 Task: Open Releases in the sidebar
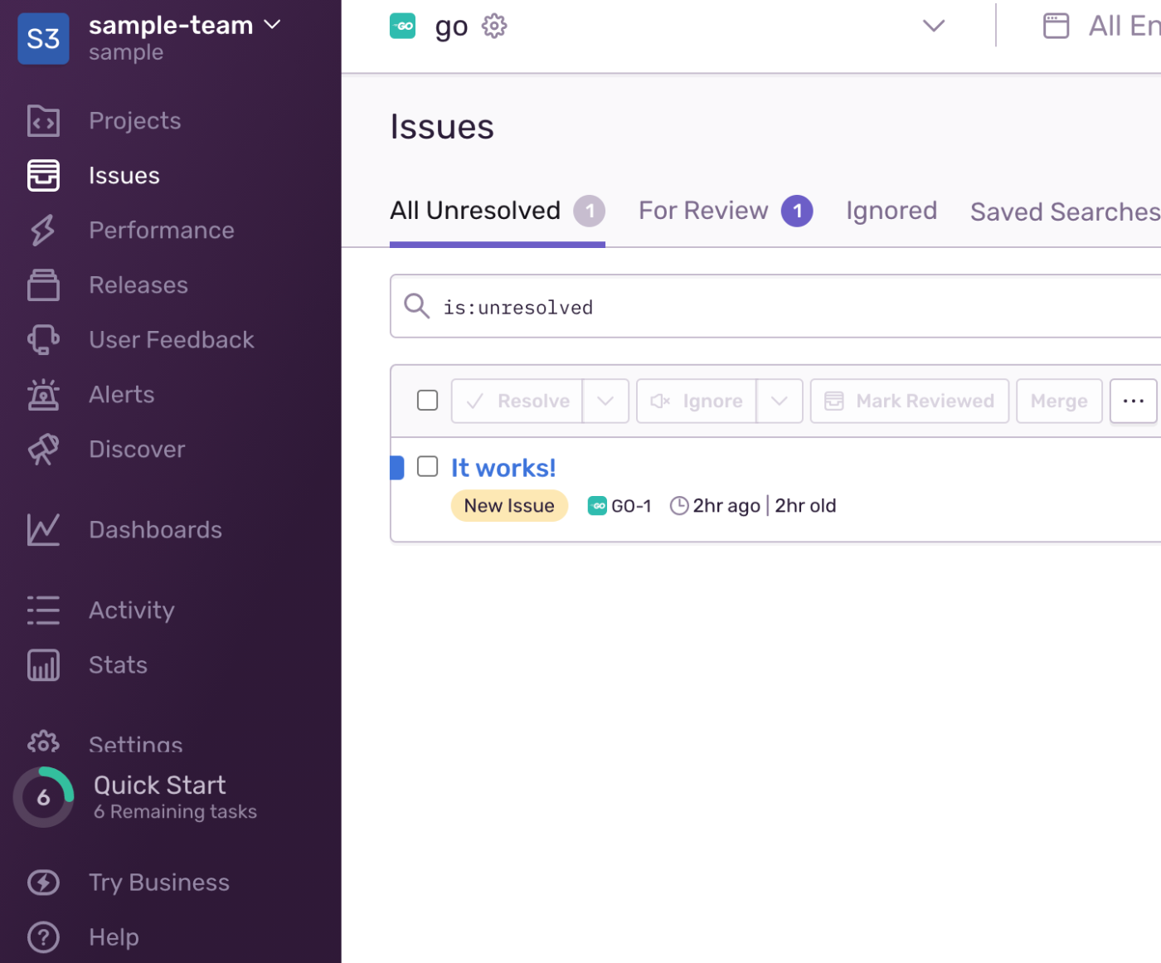138,285
